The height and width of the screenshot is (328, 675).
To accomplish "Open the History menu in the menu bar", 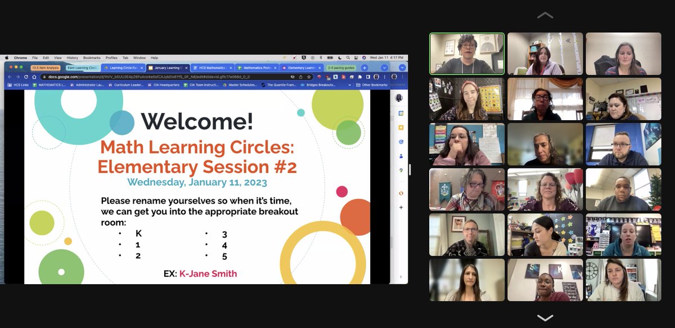I will click(x=73, y=57).
